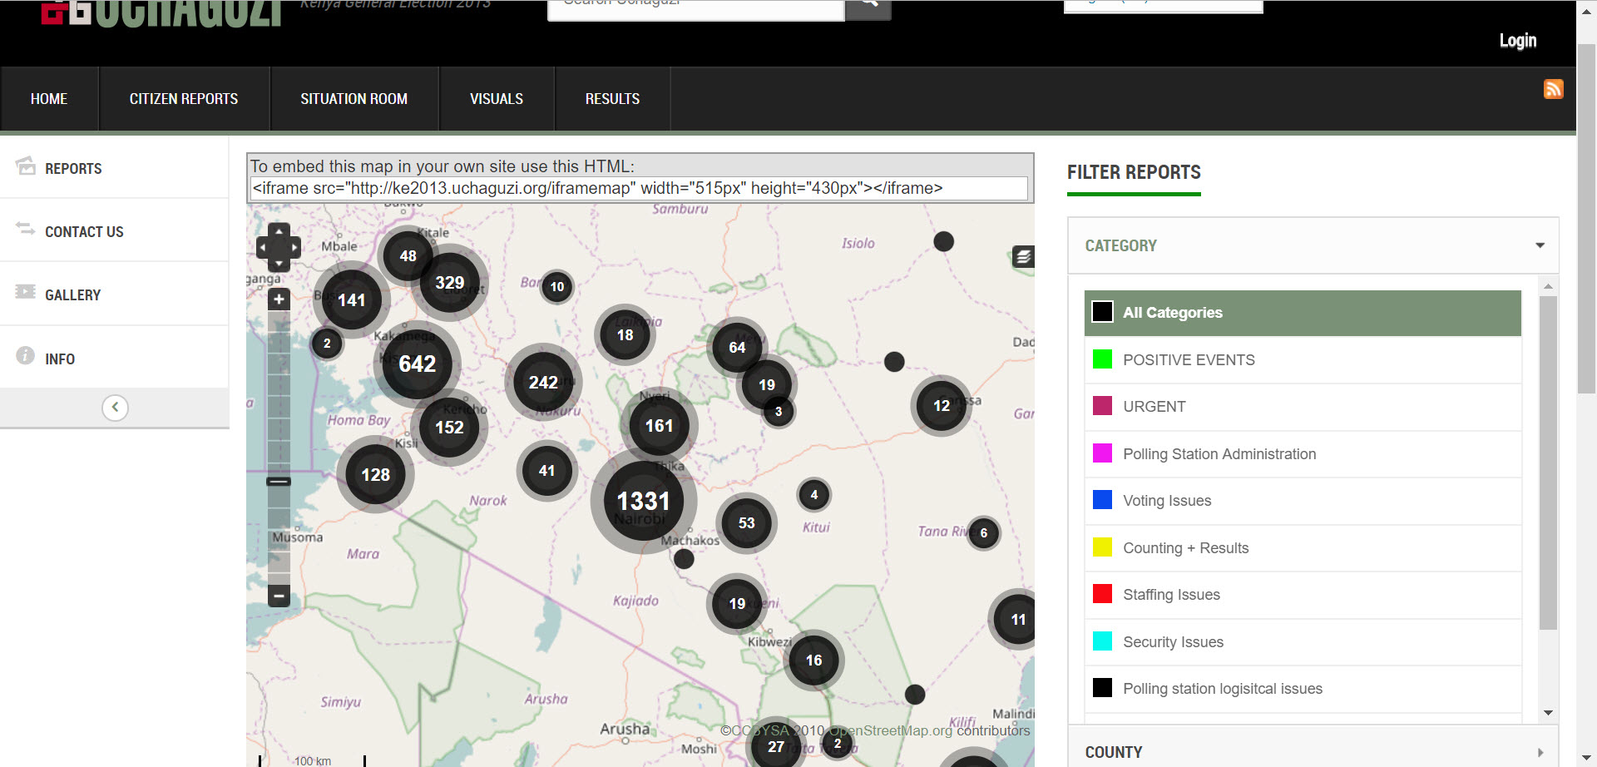The width and height of the screenshot is (1597, 767).
Task: Click the RSS feed icon
Action: pos(1553,89)
